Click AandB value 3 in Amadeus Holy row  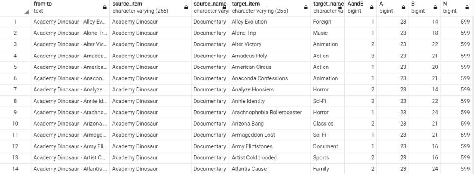(360, 56)
